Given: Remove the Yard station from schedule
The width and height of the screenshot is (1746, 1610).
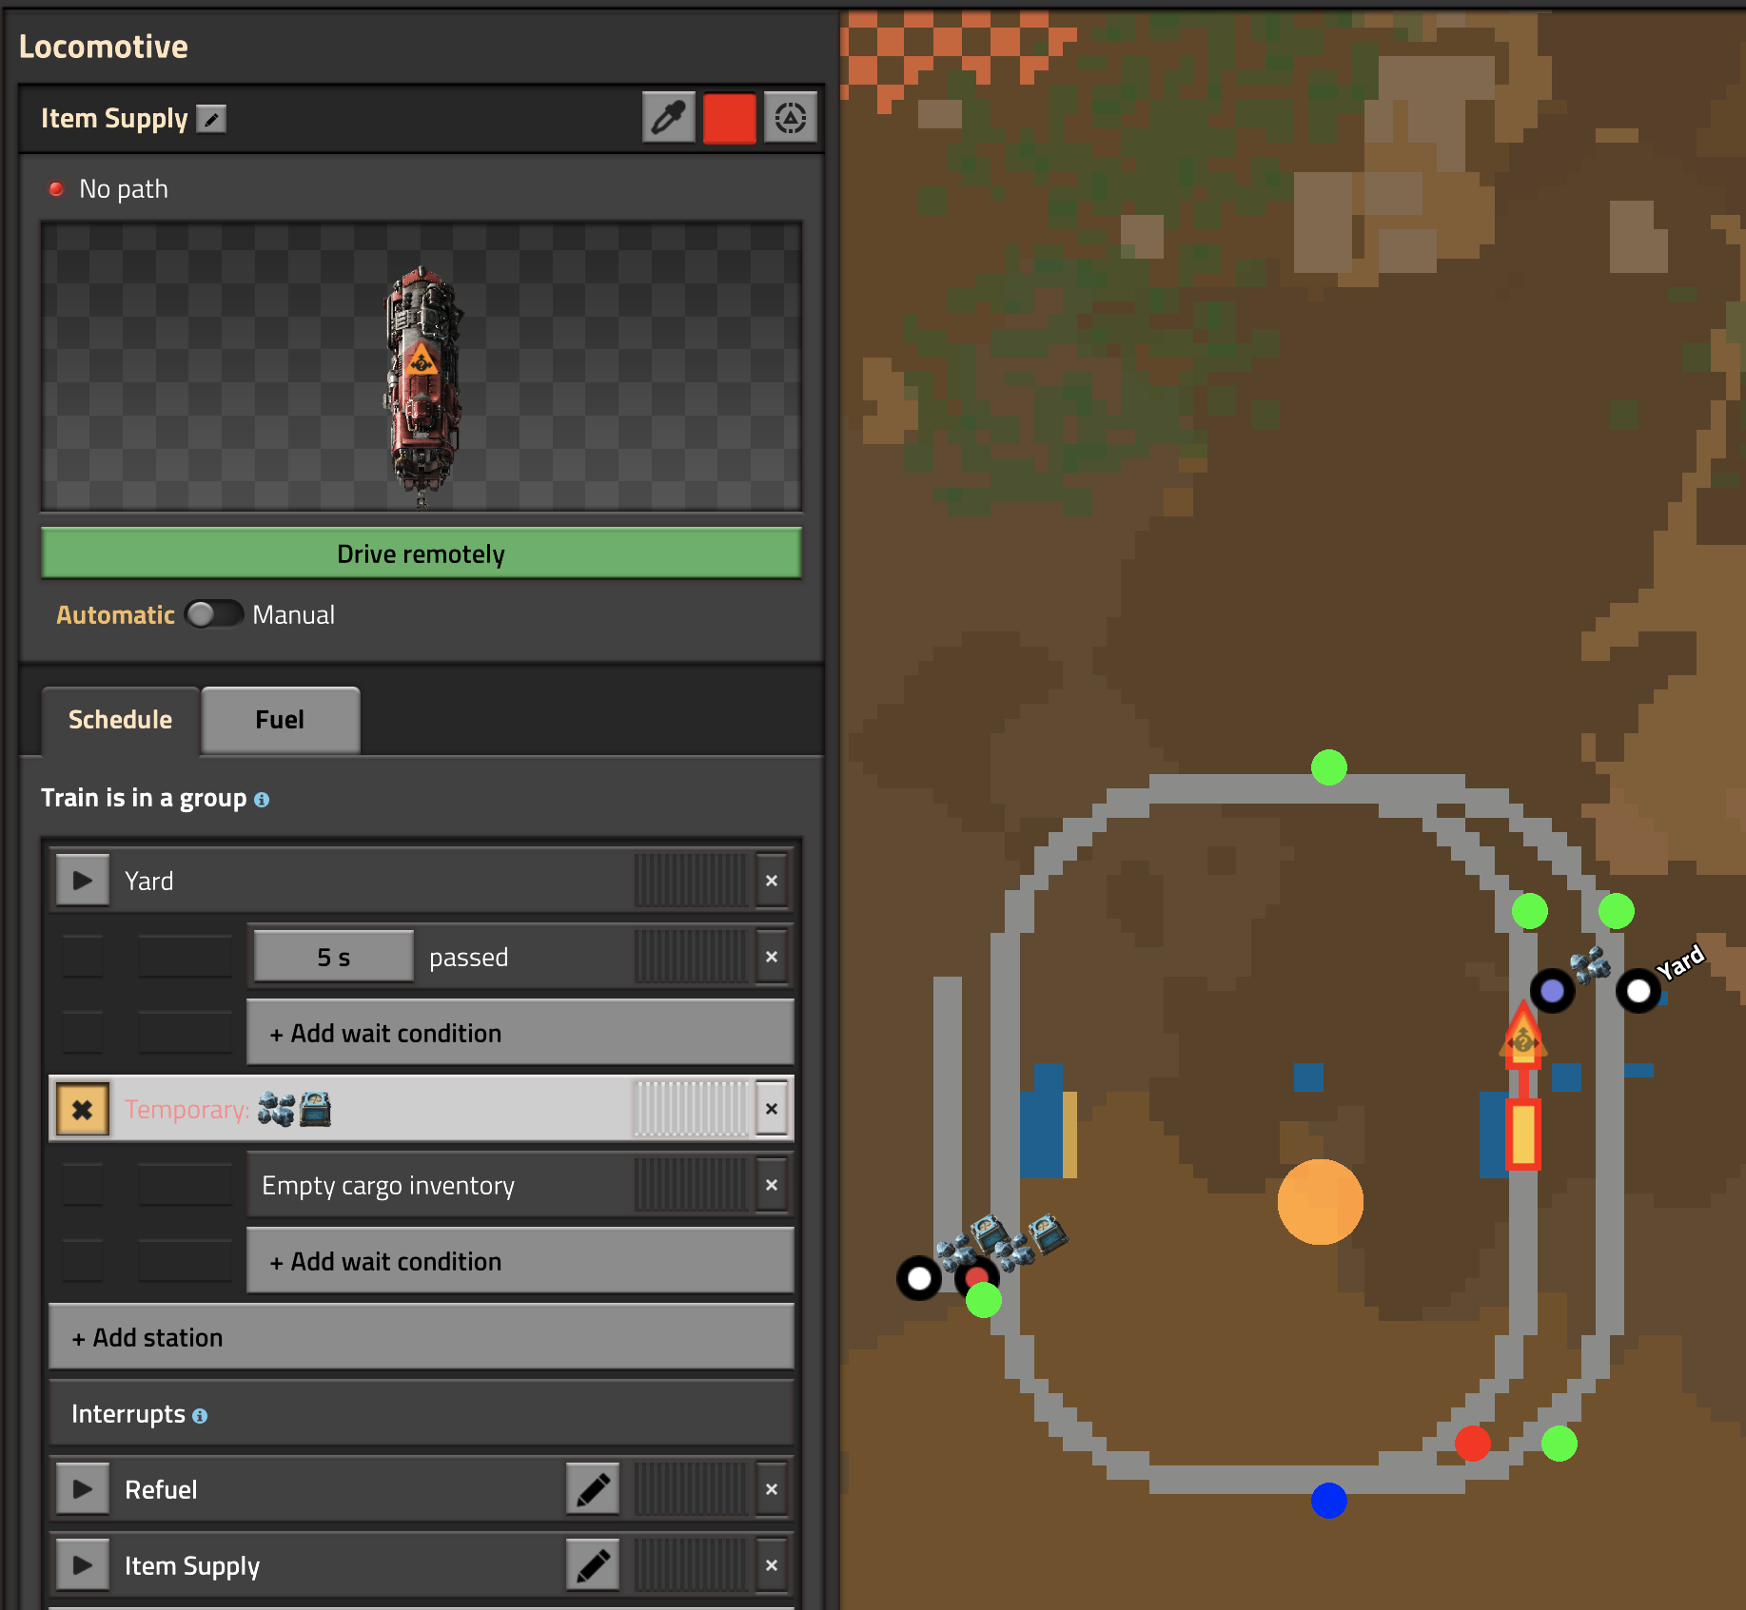Looking at the screenshot, I should click(772, 881).
